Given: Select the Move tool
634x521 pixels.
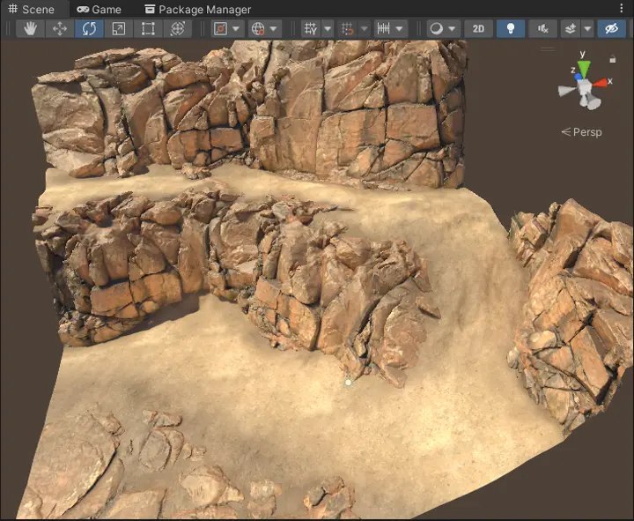Looking at the screenshot, I should tap(60, 29).
